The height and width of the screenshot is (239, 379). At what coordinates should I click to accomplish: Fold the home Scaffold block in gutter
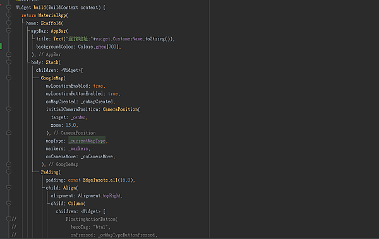point(9,23)
